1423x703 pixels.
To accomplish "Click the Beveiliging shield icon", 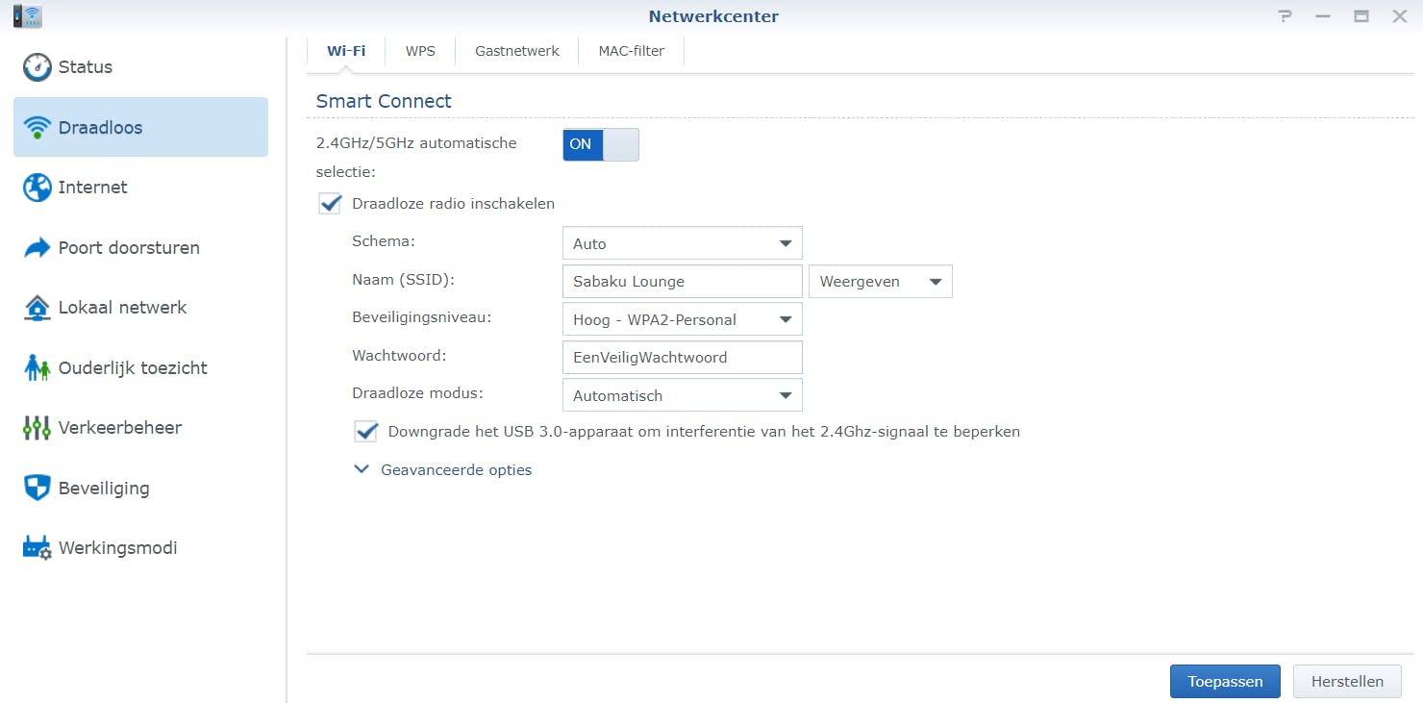I will coord(37,489).
